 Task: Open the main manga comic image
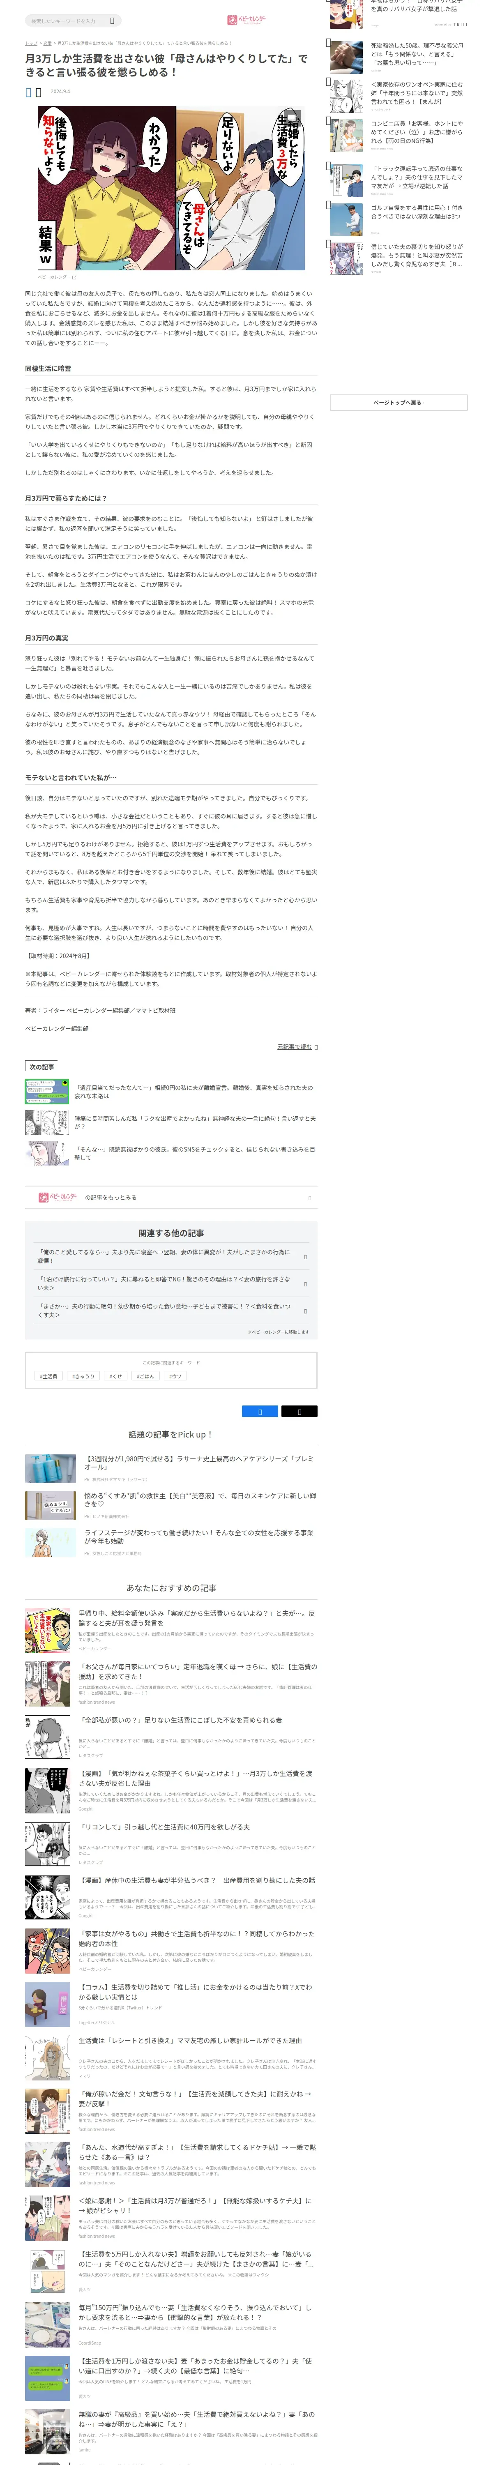click(171, 189)
